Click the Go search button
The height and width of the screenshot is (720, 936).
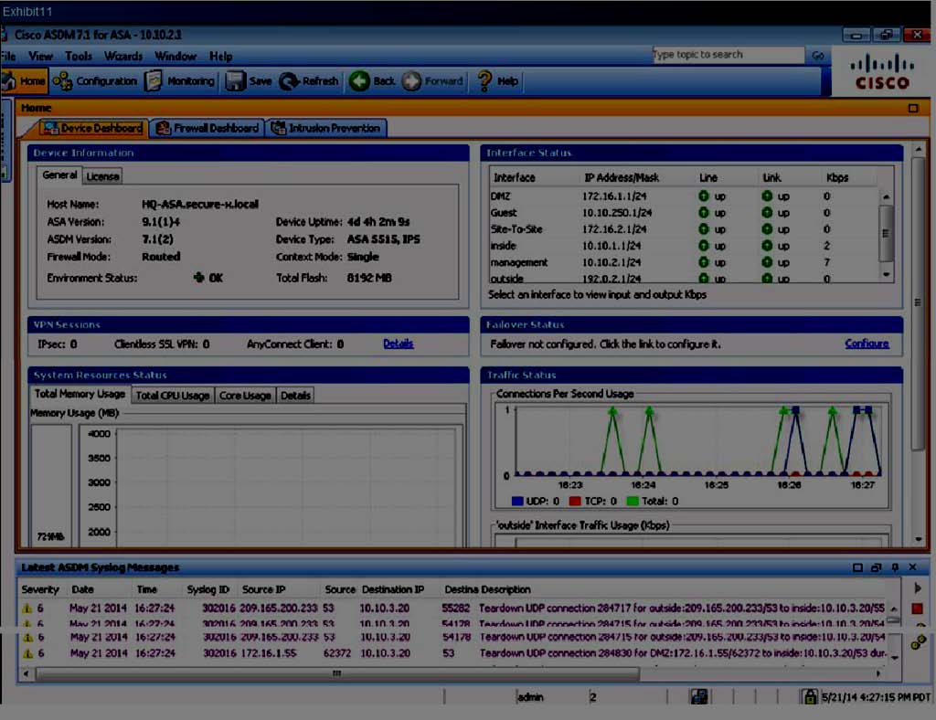pos(818,55)
